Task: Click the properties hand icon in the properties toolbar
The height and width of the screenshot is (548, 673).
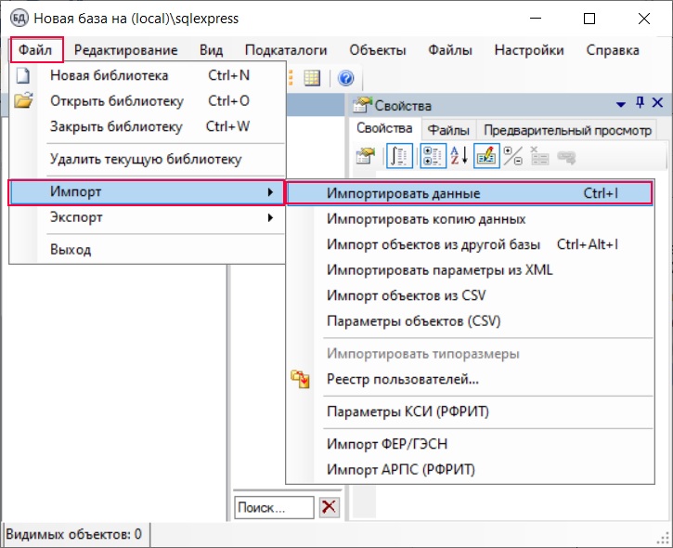Action: coord(366,156)
